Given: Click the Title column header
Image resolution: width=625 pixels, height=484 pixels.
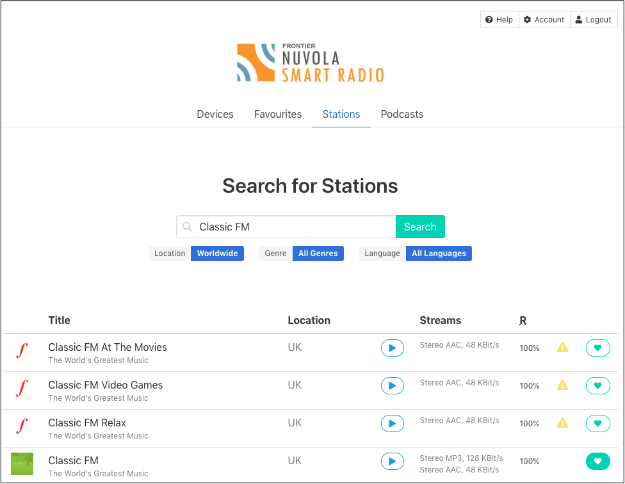Looking at the screenshot, I should 59,320.
